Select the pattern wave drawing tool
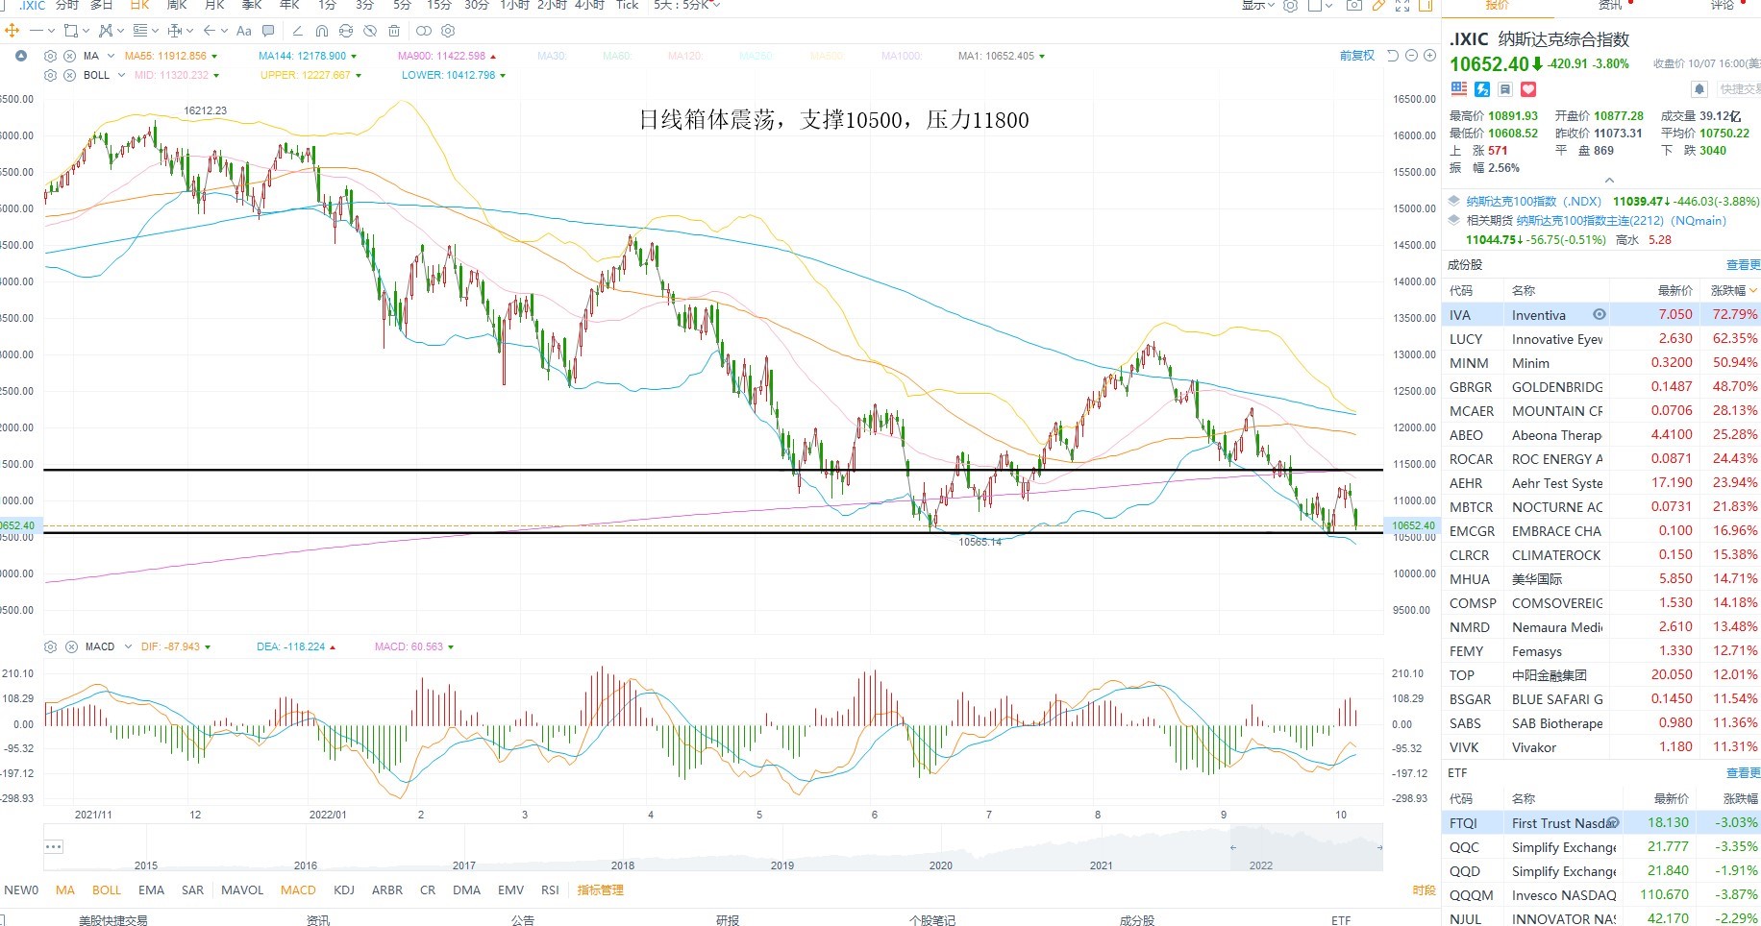1761x926 pixels. 106,31
